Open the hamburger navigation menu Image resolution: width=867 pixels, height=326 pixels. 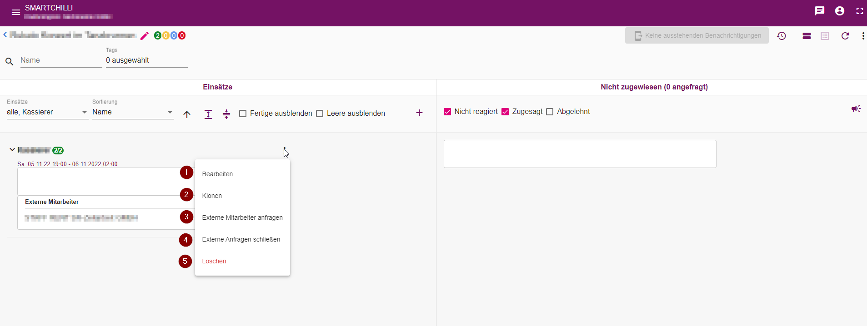coord(16,12)
